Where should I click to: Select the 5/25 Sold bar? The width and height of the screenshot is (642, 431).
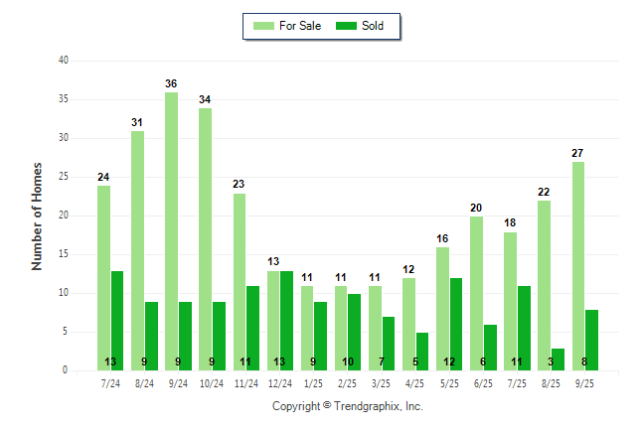456,324
